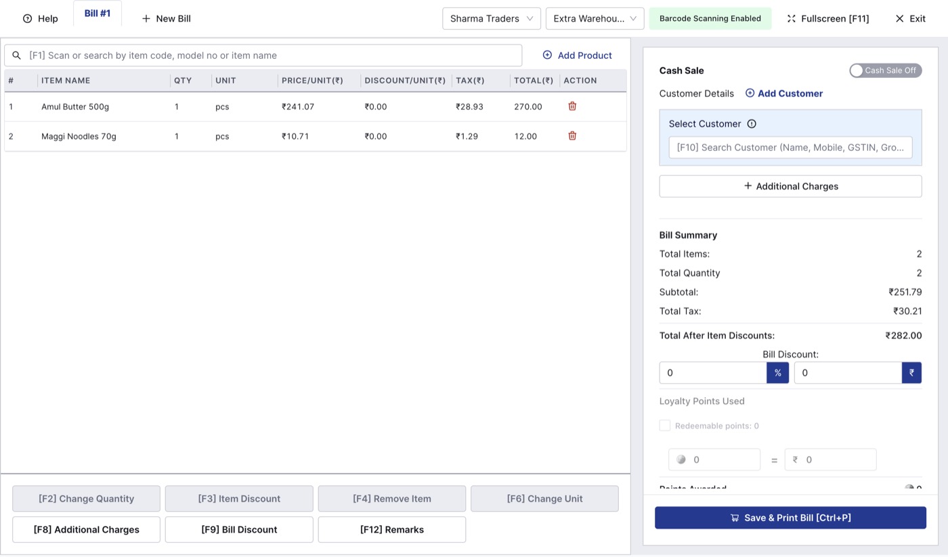Click the rupee bill discount button

[911, 373]
